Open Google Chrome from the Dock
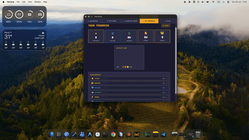249x140 pixels. [113, 134]
